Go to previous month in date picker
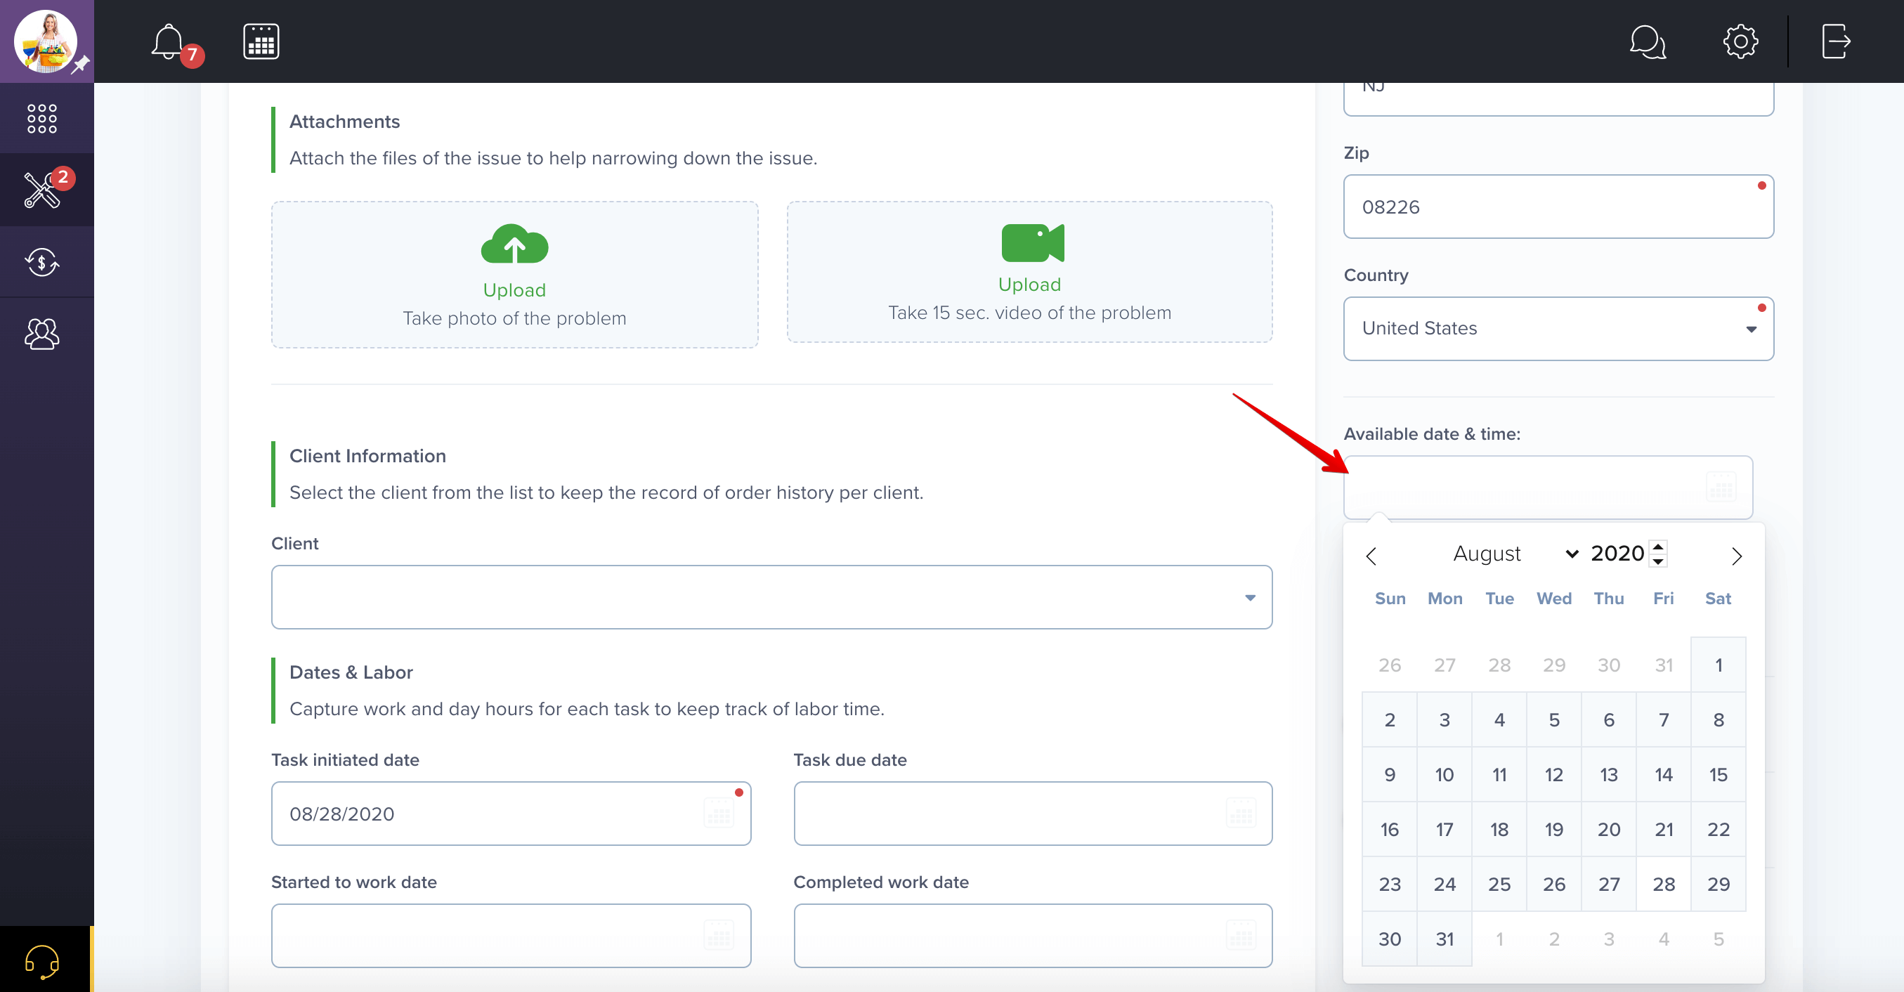1904x992 pixels. pyautogui.click(x=1371, y=555)
